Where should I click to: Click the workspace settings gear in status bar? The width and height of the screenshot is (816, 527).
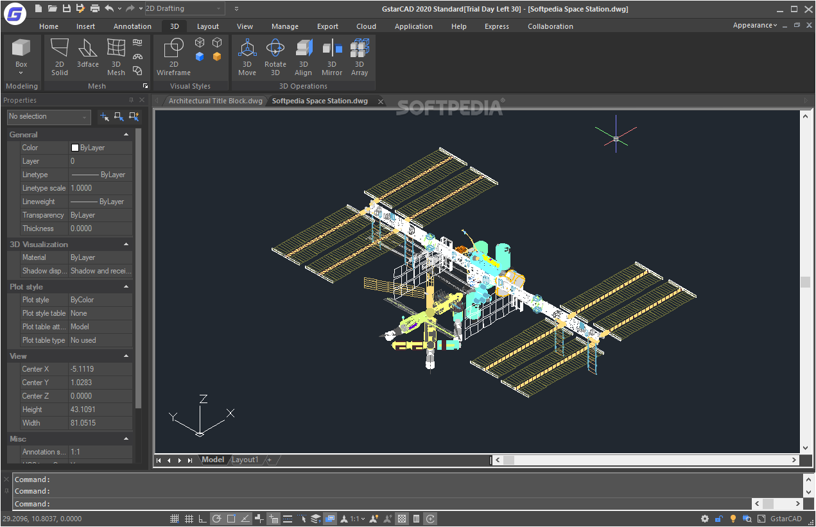tap(705, 519)
